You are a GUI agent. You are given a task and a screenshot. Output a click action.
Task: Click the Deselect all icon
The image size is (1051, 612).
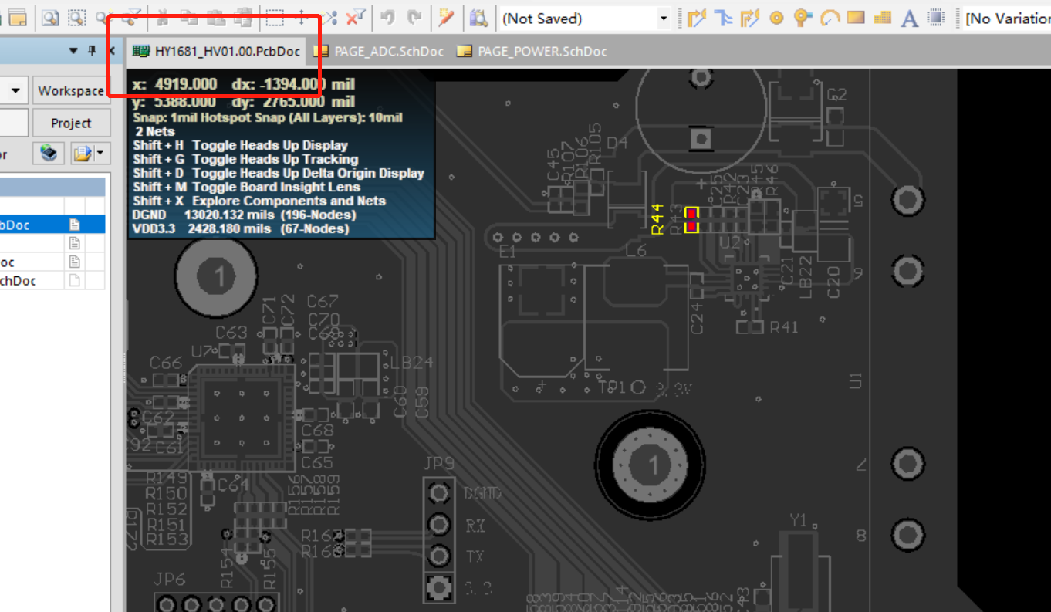(x=329, y=17)
